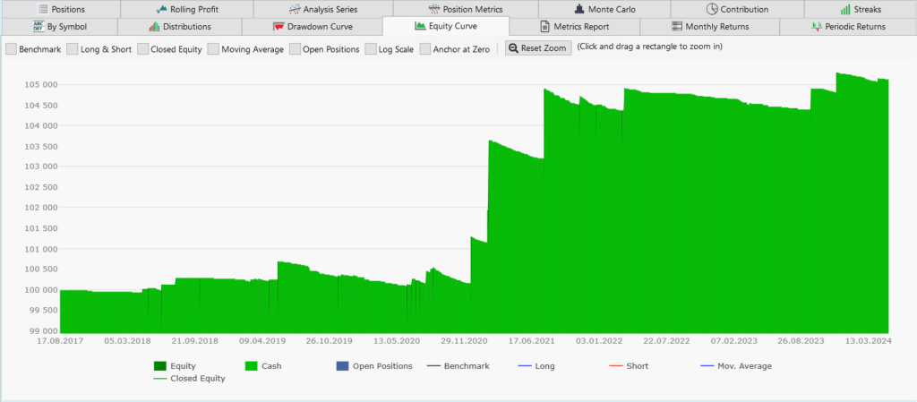Click the 99 000 y-axis label
This screenshot has height=402, width=917.
pyautogui.click(x=41, y=330)
